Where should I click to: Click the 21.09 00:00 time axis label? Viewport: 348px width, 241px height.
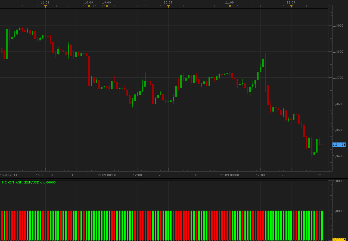tap(229, 175)
